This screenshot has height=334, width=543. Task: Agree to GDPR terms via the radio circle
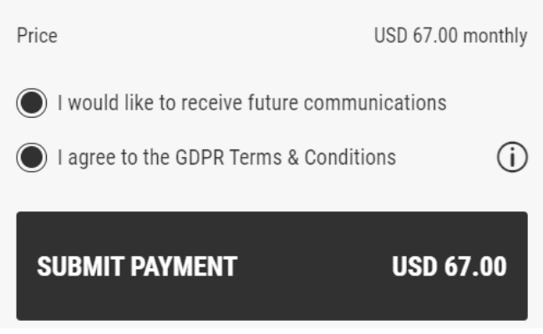(32, 158)
